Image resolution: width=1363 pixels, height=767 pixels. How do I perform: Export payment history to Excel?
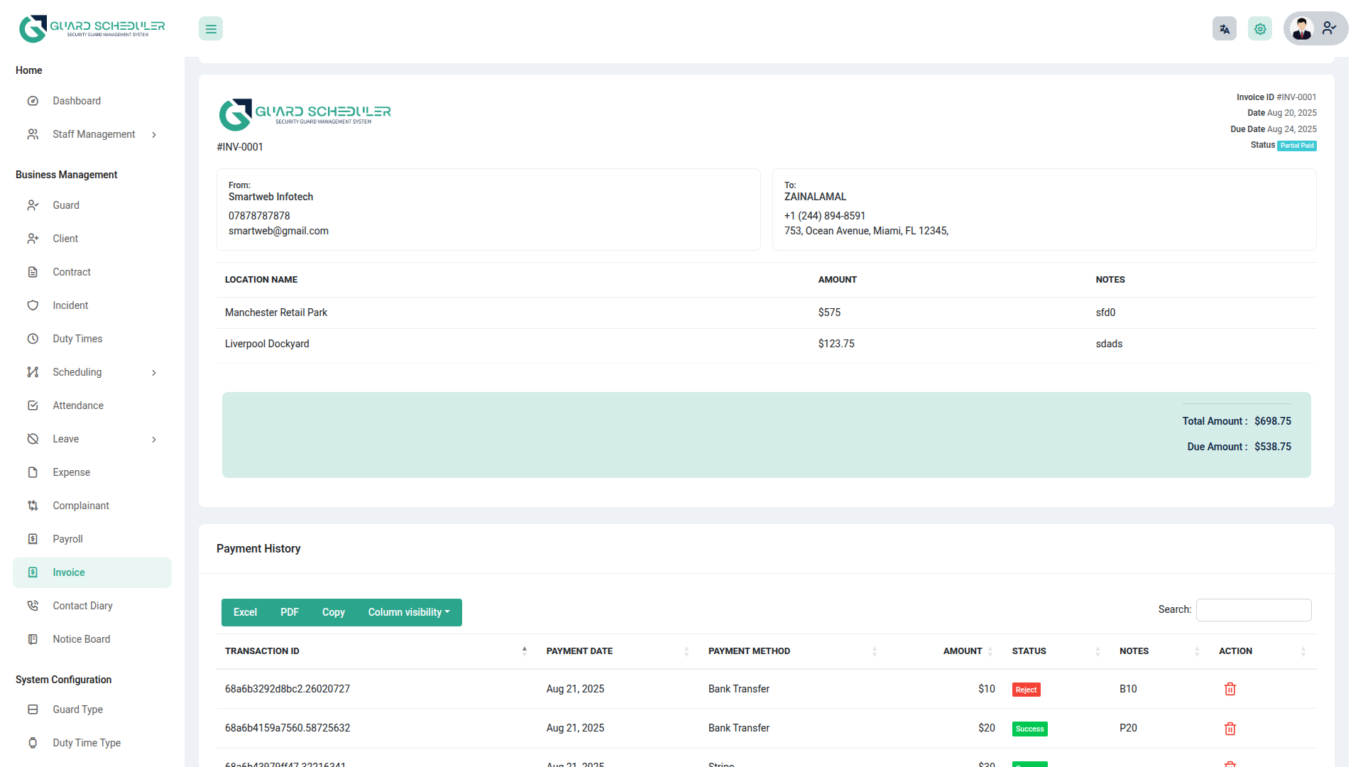245,612
